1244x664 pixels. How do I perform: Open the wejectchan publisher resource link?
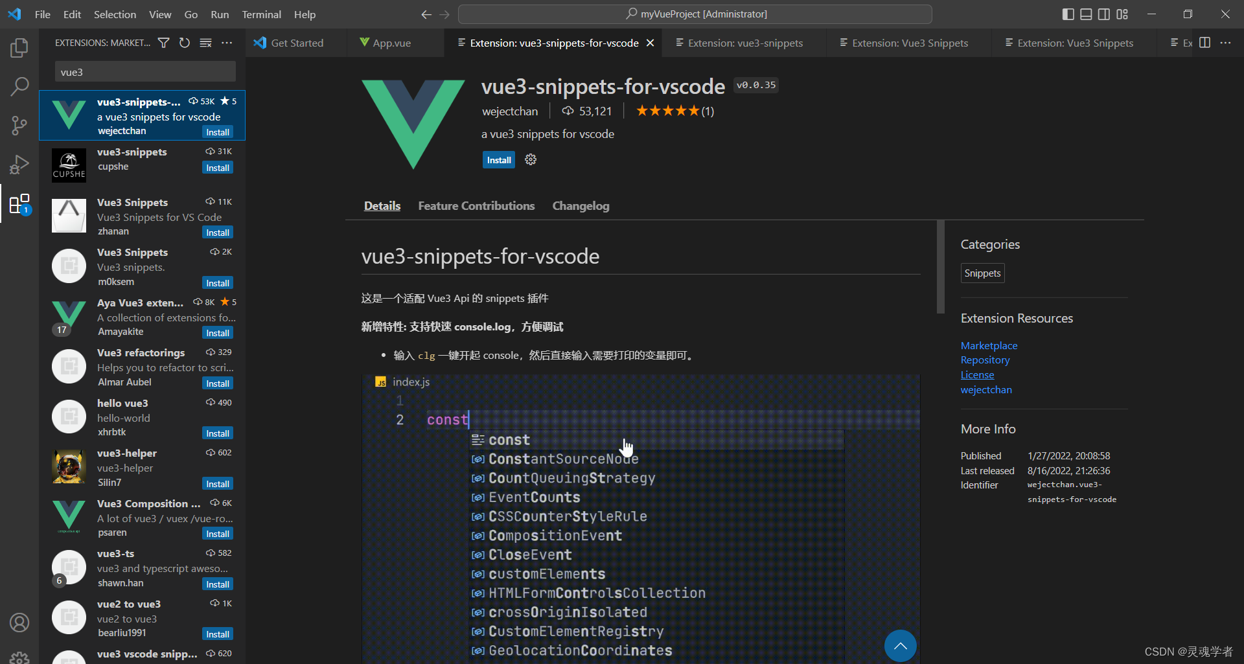[986, 390]
